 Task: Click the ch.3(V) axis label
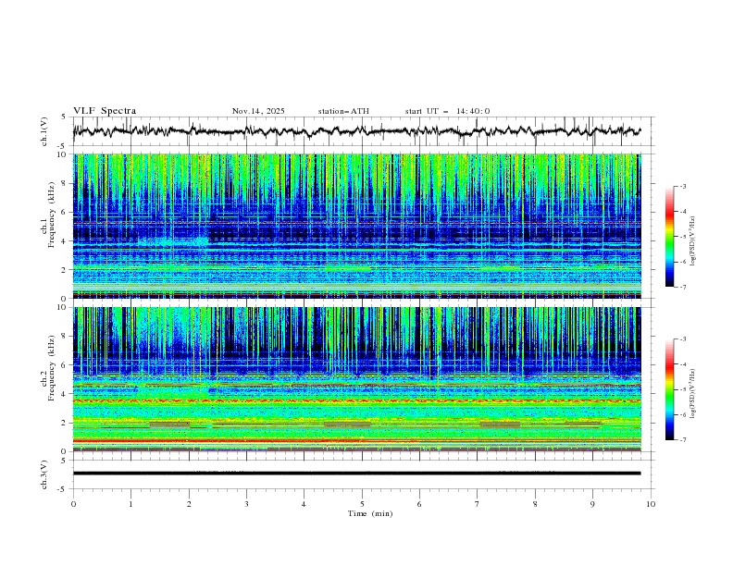pos(45,473)
